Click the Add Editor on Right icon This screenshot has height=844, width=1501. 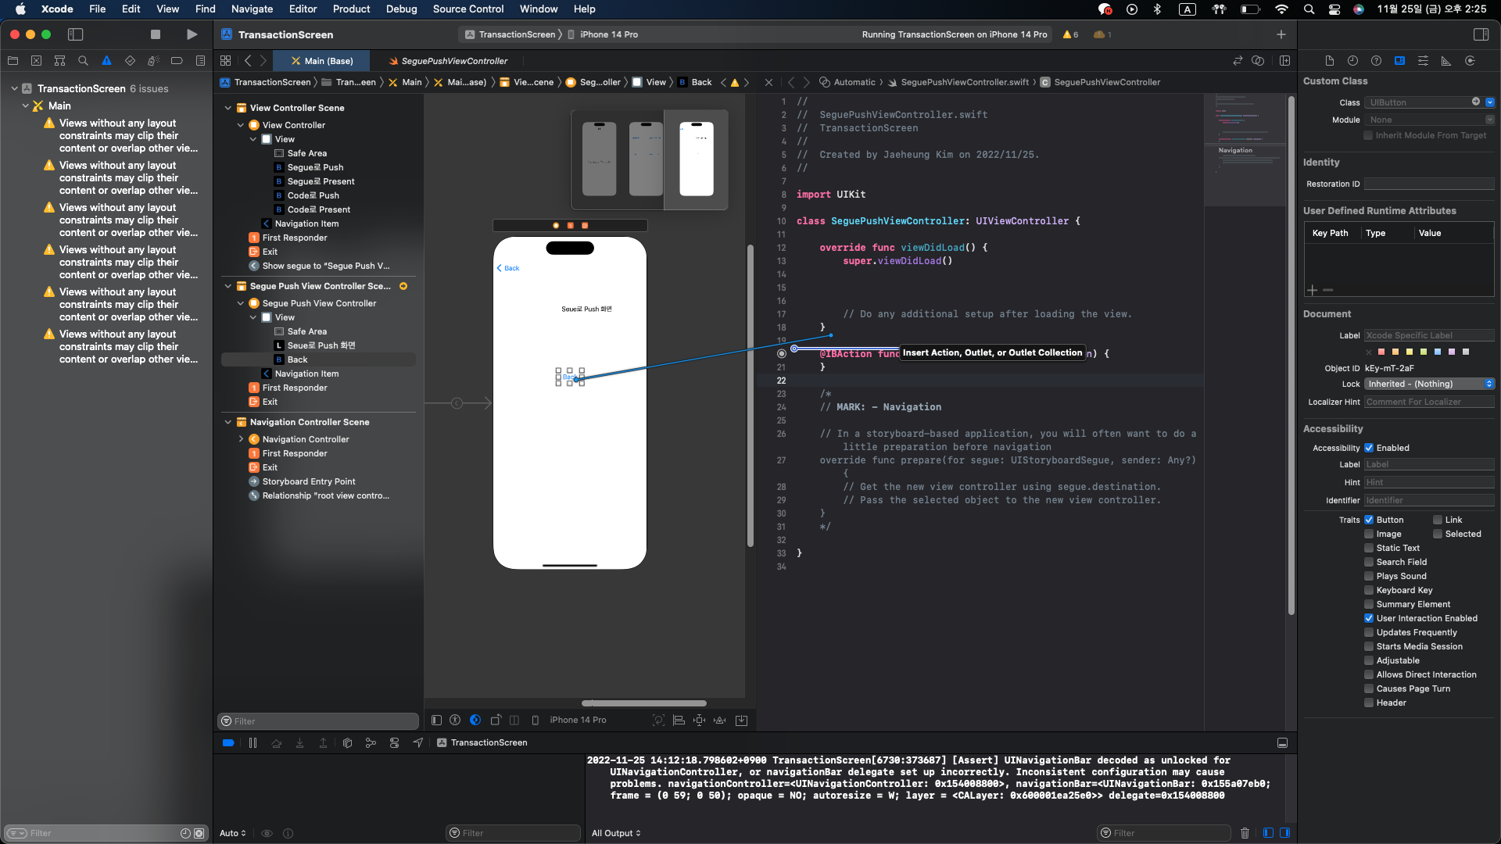coord(1284,61)
